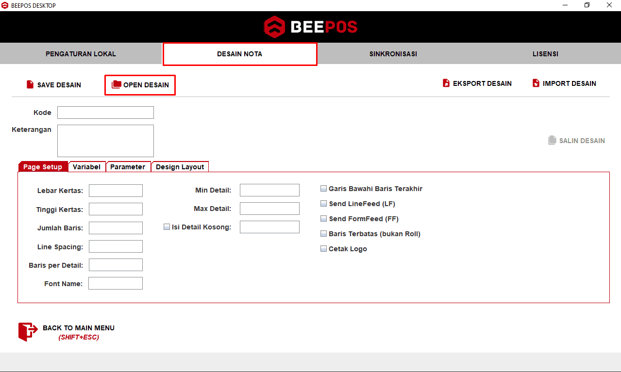Check the Cetak Logo option
Screen dimensions: 621x372
coord(324,249)
